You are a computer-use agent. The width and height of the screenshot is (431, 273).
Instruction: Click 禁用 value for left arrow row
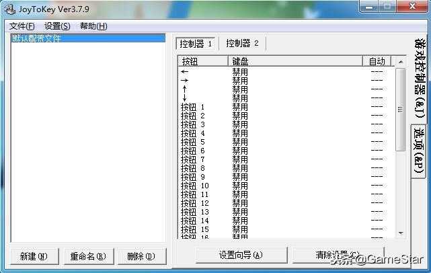pos(240,72)
